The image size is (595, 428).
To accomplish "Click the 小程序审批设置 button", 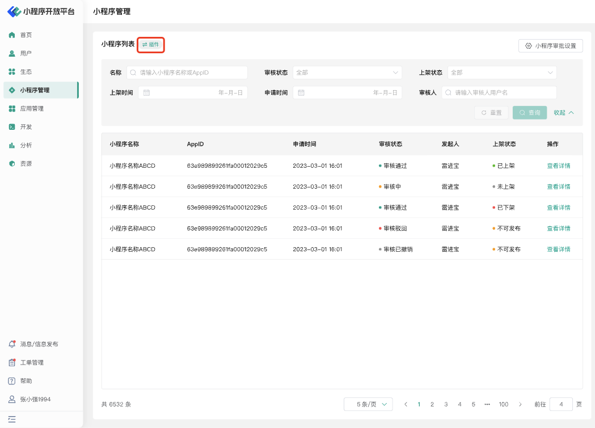I will pyautogui.click(x=550, y=46).
